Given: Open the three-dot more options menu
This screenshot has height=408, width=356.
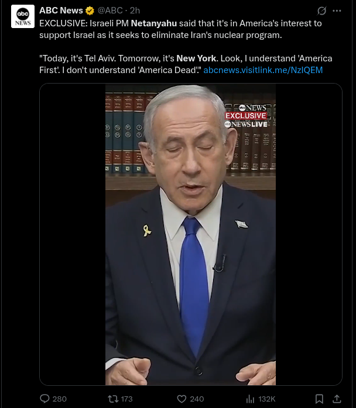Looking at the screenshot, I should 337,11.
